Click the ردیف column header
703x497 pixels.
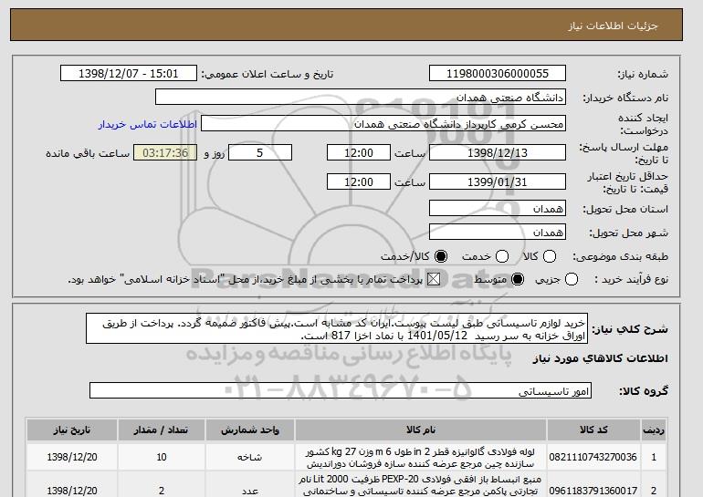653,430
